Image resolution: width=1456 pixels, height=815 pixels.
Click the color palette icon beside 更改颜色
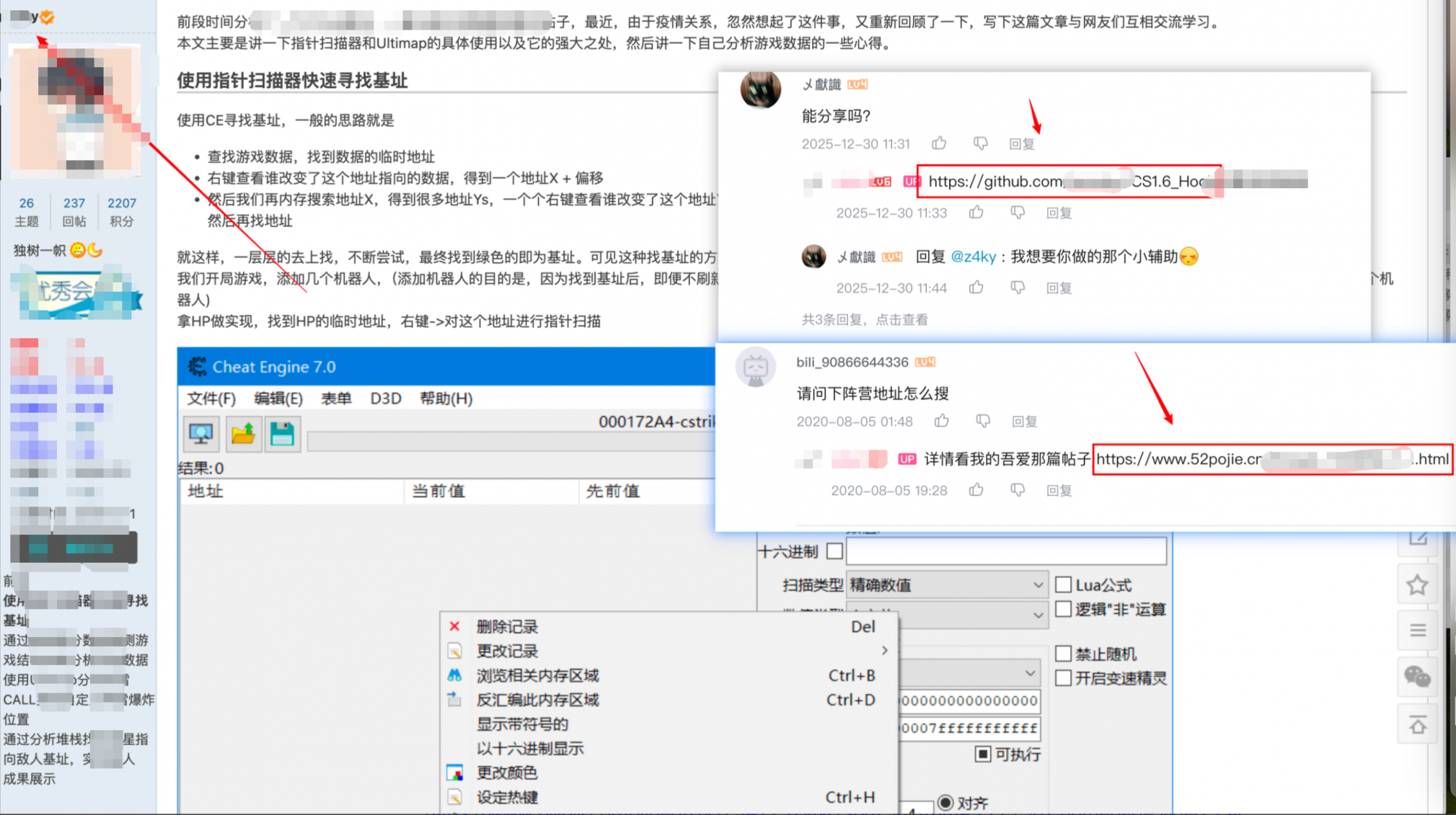pos(454,772)
